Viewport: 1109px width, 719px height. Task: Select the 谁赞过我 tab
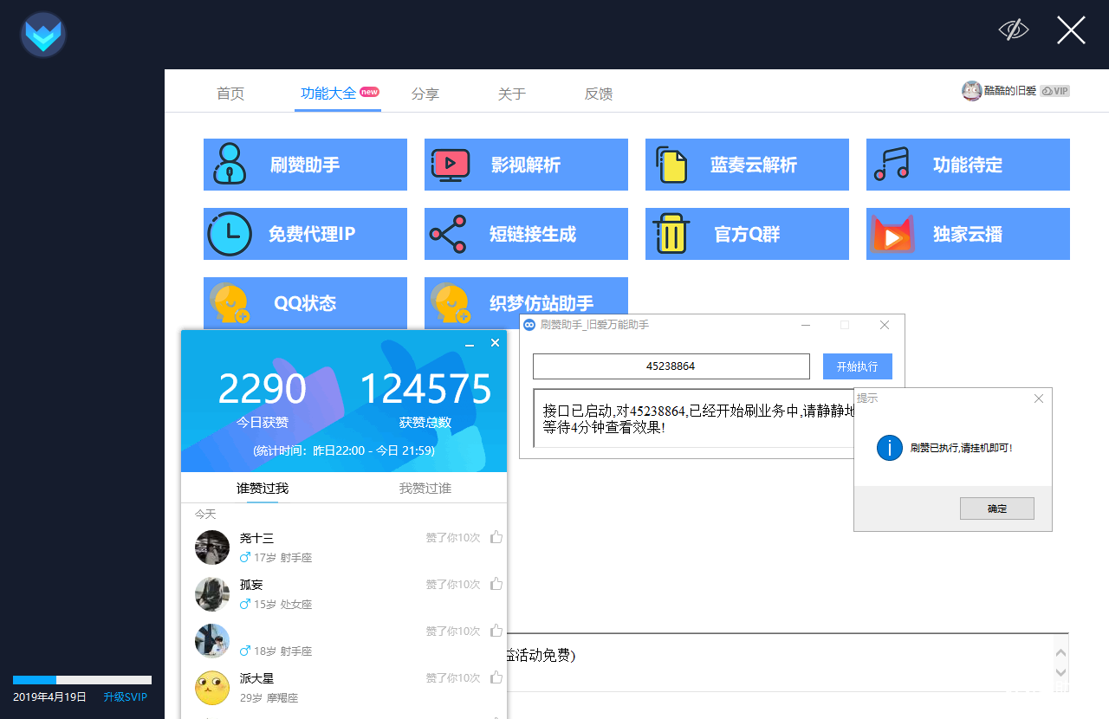coord(263,489)
